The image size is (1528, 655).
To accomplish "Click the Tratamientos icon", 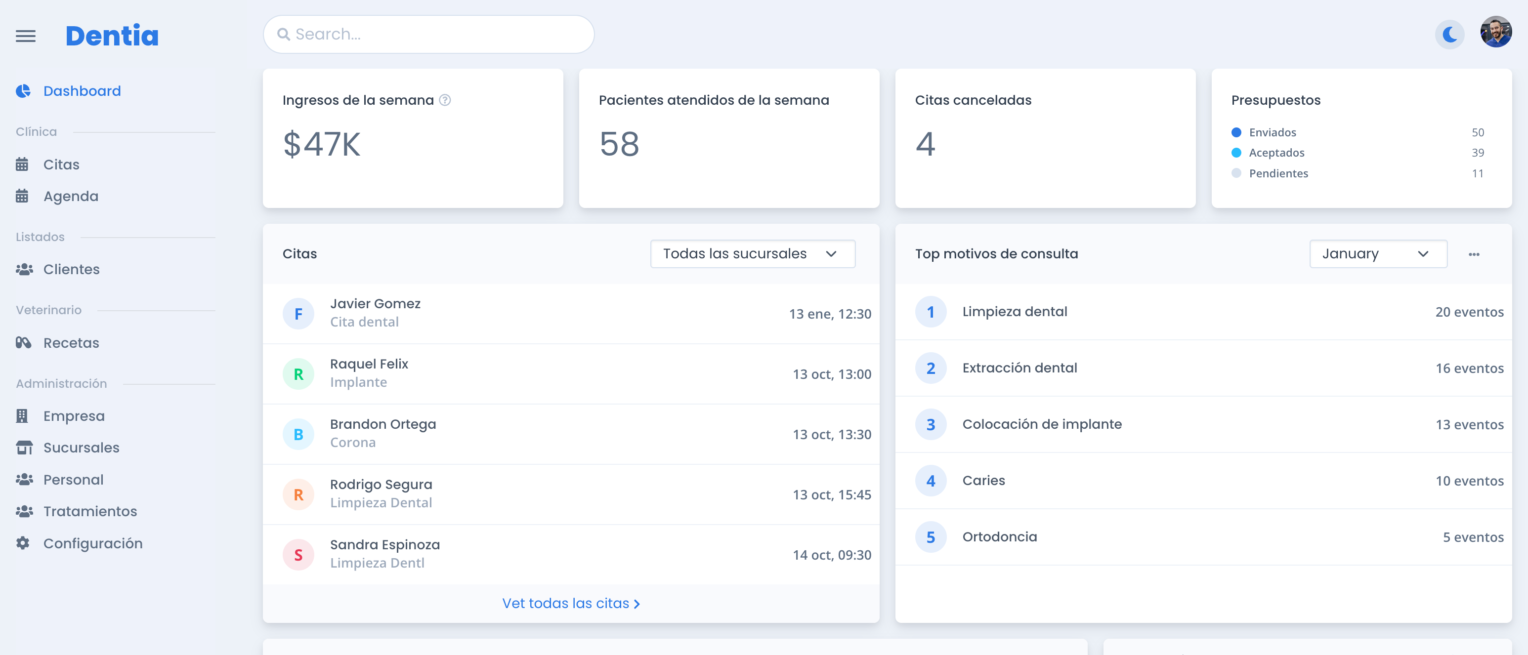I will point(24,511).
